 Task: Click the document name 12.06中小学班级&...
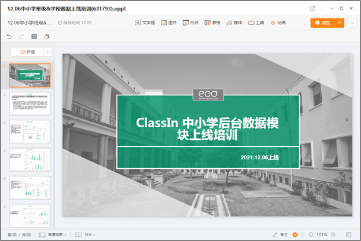pos(29,23)
